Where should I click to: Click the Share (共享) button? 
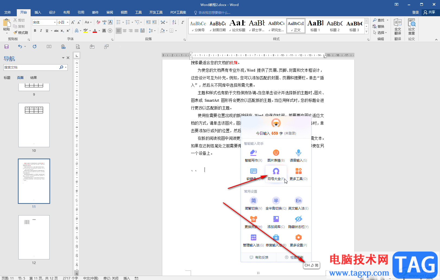[x=429, y=12]
